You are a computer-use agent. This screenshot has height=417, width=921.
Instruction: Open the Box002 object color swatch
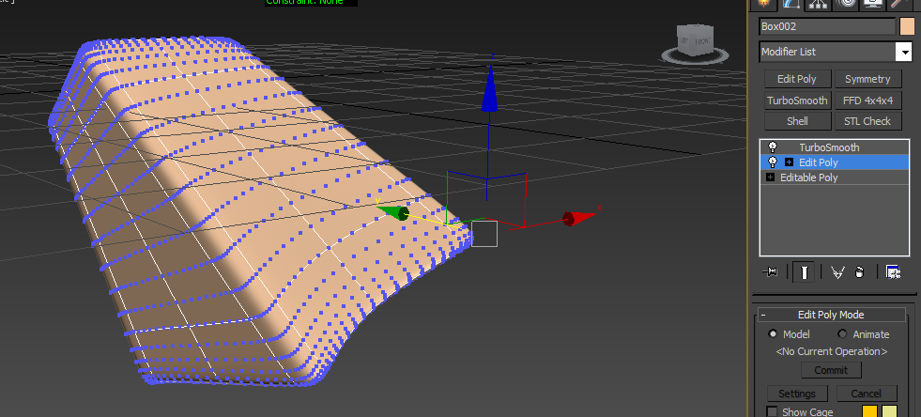907,26
